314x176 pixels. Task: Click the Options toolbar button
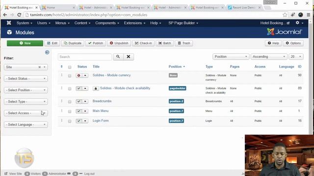(293, 43)
